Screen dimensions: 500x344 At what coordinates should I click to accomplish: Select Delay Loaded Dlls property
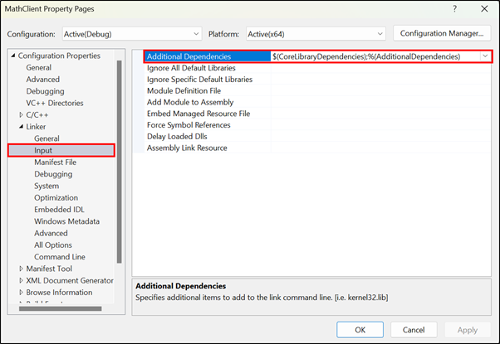(177, 137)
